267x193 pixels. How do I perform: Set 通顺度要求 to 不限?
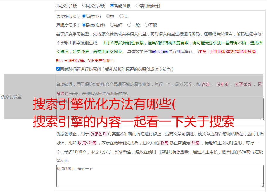[x=147, y=25]
